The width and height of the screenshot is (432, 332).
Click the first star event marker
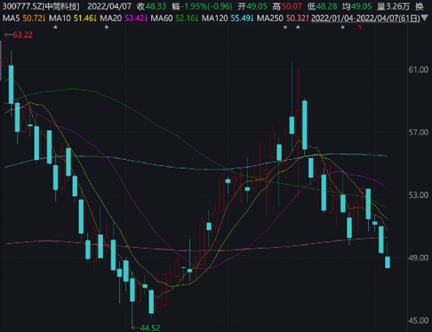click(x=55, y=28)
